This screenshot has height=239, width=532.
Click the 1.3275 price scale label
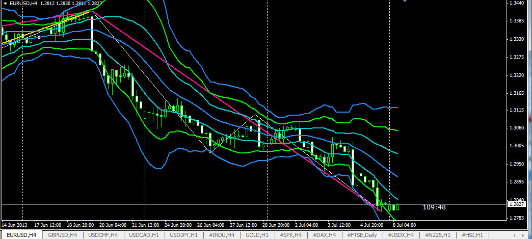point(517,57)
